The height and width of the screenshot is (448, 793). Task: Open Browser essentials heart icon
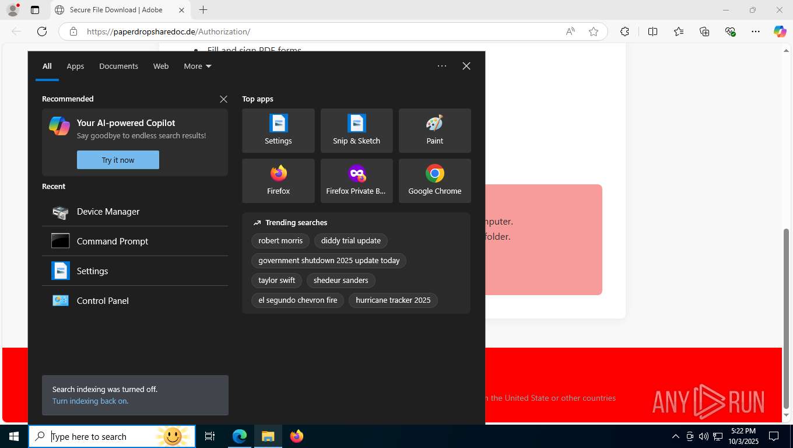pos(730,32)
